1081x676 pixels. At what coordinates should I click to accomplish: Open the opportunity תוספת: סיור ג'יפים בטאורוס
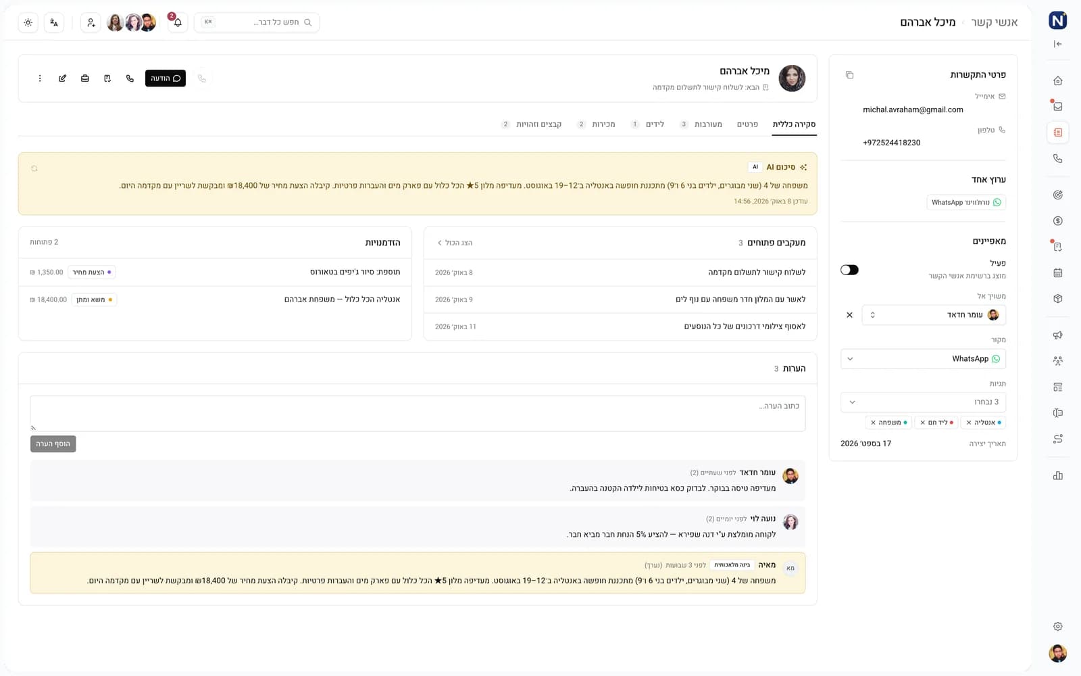[215, 272]
